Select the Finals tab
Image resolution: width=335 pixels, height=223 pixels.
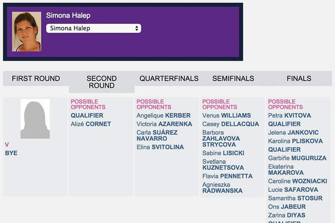[x=299, y=79]
